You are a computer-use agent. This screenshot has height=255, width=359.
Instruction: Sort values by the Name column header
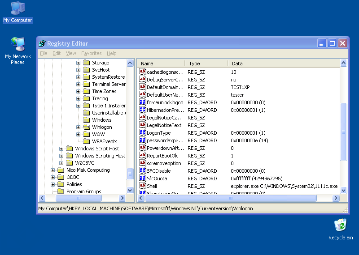click(160, 64)
